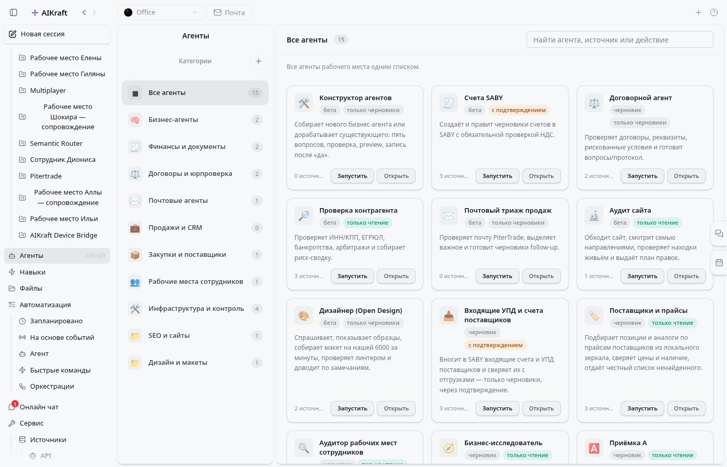Click the Проверка контрагента magnifier icon

click(x=304, y=215)
